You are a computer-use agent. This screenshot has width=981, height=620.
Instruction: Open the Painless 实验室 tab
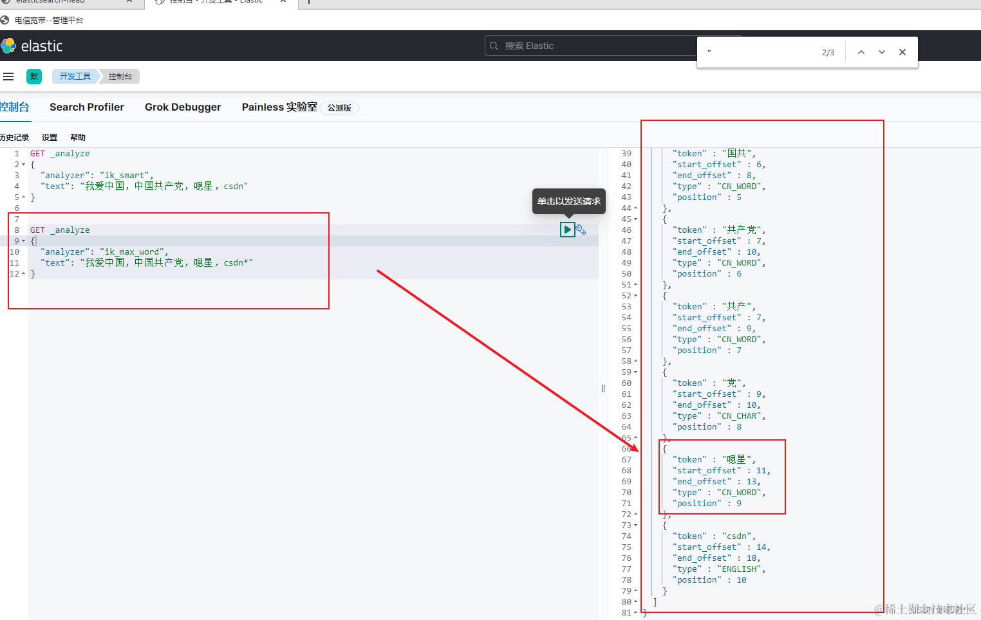(279, 107)
